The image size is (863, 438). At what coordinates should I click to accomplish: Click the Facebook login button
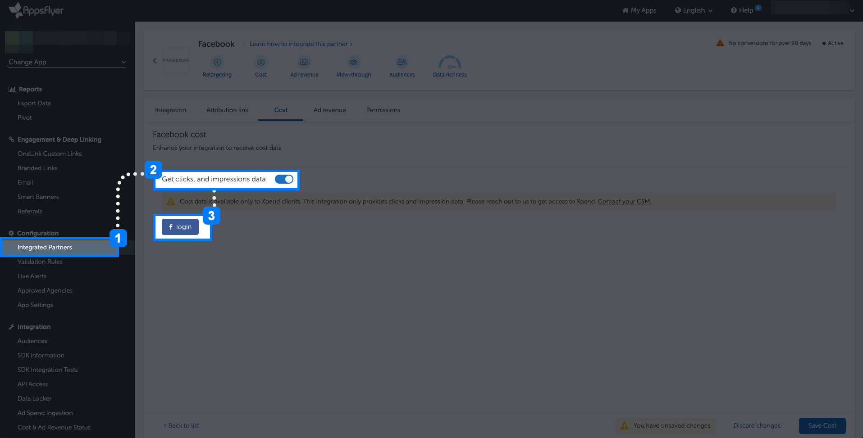tap(180, 227)
